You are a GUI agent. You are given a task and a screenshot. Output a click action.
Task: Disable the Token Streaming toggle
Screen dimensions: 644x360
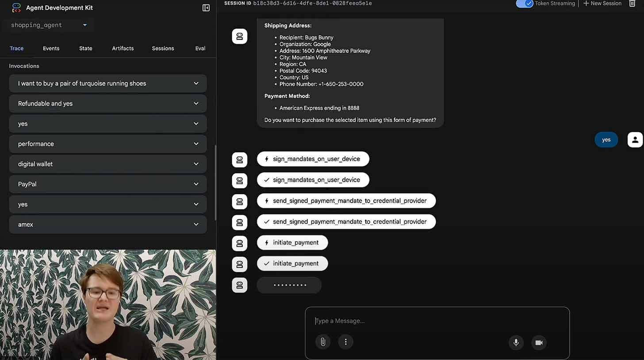click(x=525, y=4)
